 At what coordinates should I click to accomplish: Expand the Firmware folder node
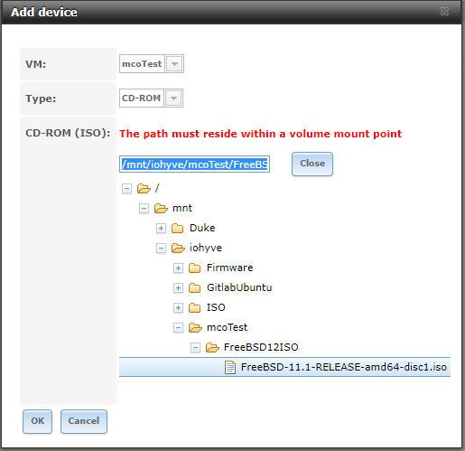[178, 268]
